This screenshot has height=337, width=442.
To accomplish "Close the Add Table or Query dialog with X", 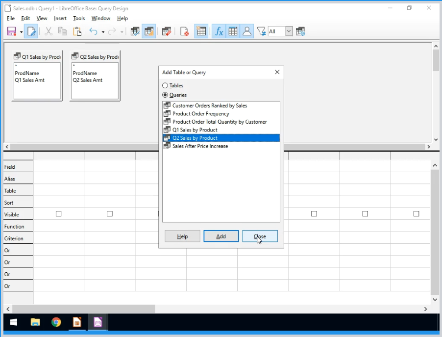I will [277, 72].
